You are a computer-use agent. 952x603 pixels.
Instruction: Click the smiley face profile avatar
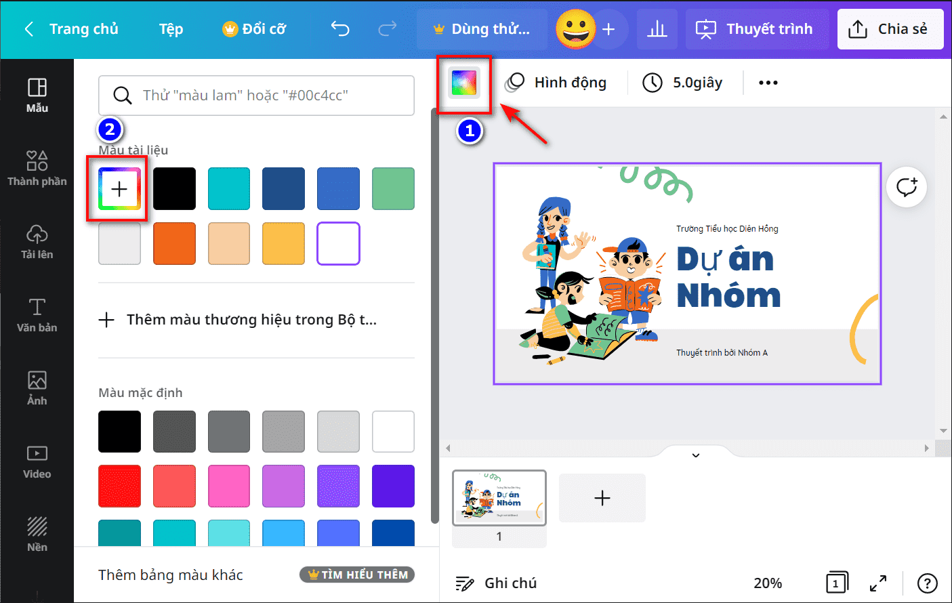pyautogui.click(x=575, y=29)
